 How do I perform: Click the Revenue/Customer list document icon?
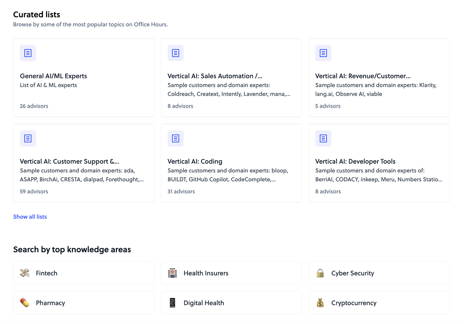pos(323,53)
